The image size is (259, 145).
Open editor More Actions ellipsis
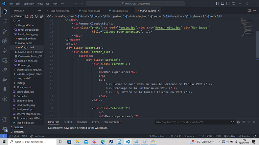(254, 11)
